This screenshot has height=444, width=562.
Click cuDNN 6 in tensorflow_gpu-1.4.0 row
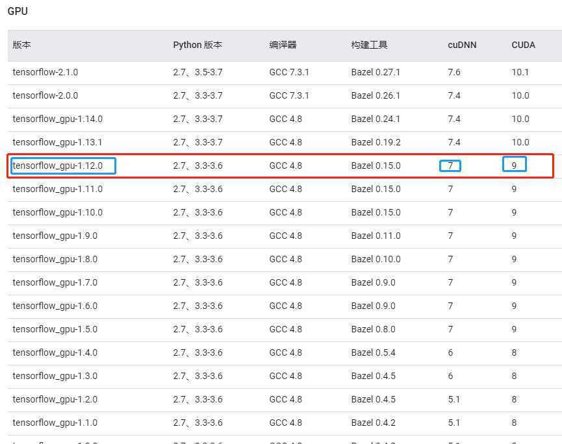tap(450, 352)
